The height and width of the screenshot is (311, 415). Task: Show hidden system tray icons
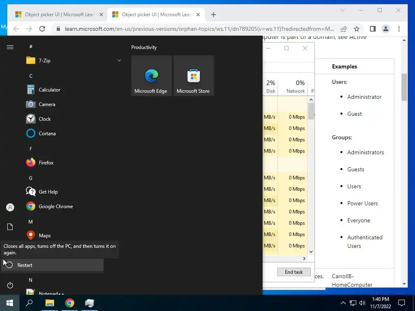click(343, 303)
